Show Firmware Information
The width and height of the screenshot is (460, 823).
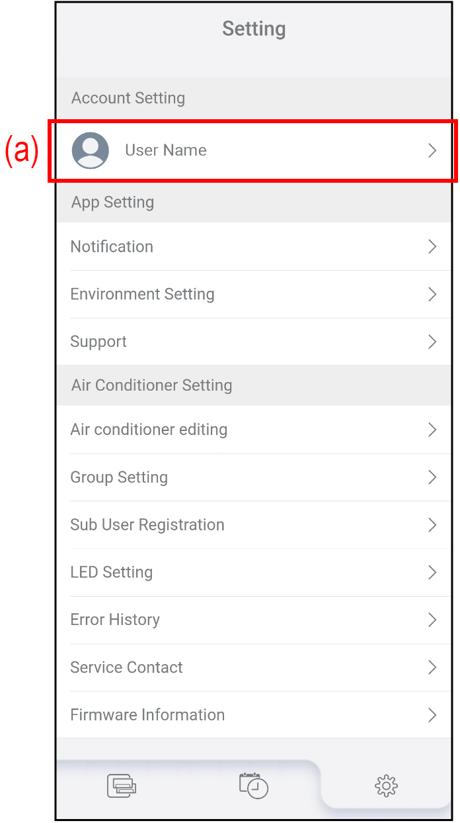147,715
